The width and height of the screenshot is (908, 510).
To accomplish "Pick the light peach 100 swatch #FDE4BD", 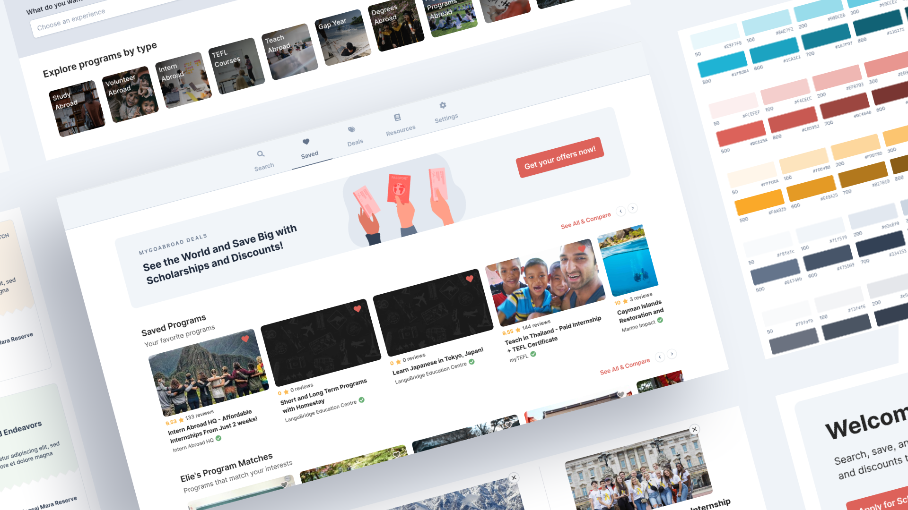I will 803,161.
